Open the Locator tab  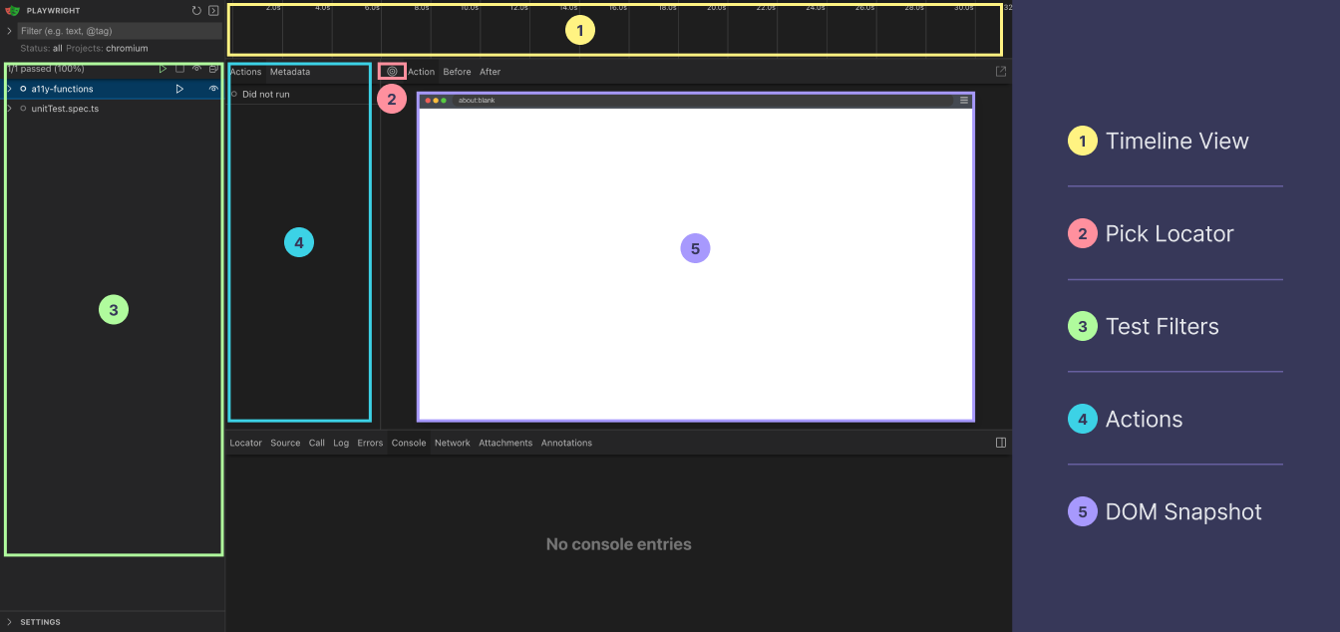pyautogui.click(x=245, y=443)
